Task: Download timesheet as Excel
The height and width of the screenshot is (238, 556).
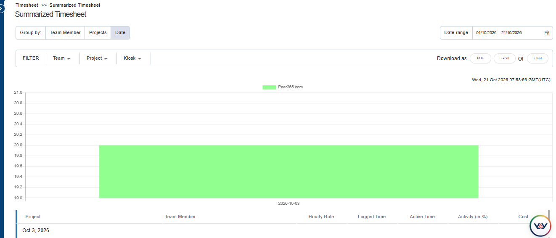Action: tap(505, 58)
